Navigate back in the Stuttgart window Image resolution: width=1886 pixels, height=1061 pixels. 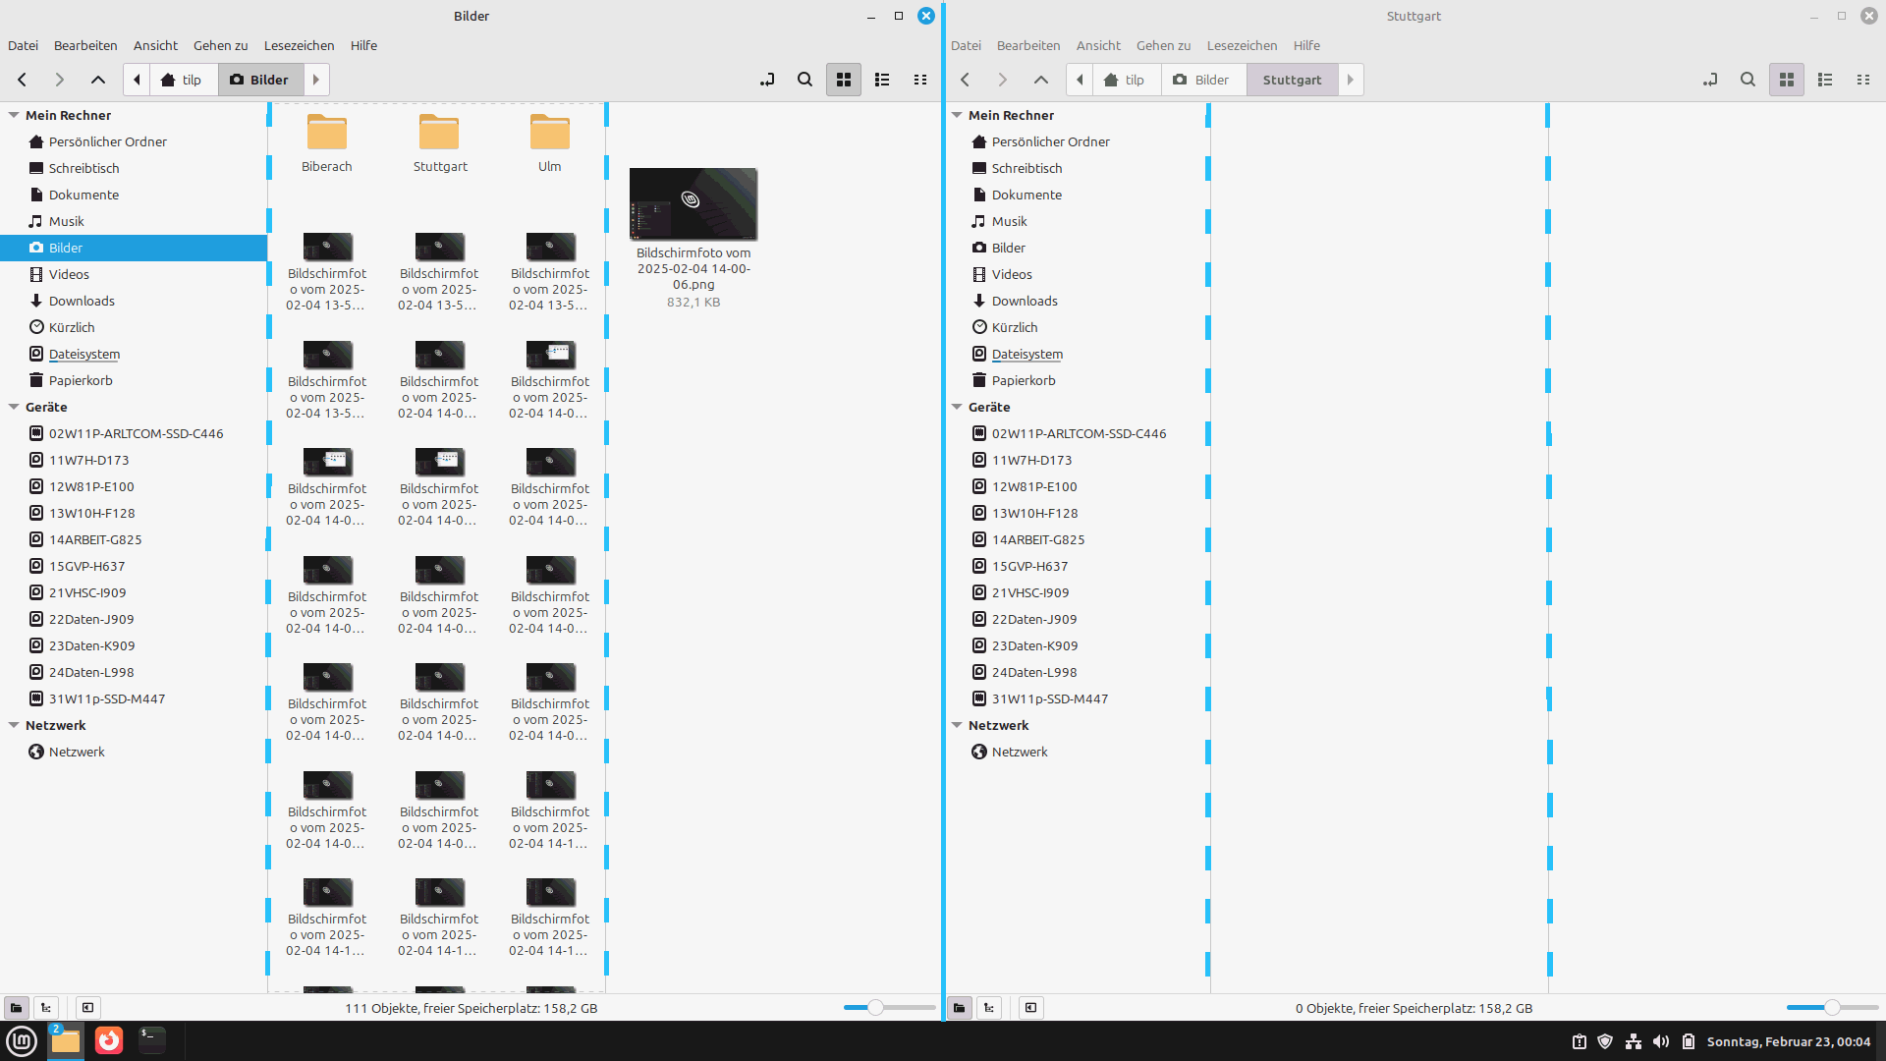(x=965, y=80)
